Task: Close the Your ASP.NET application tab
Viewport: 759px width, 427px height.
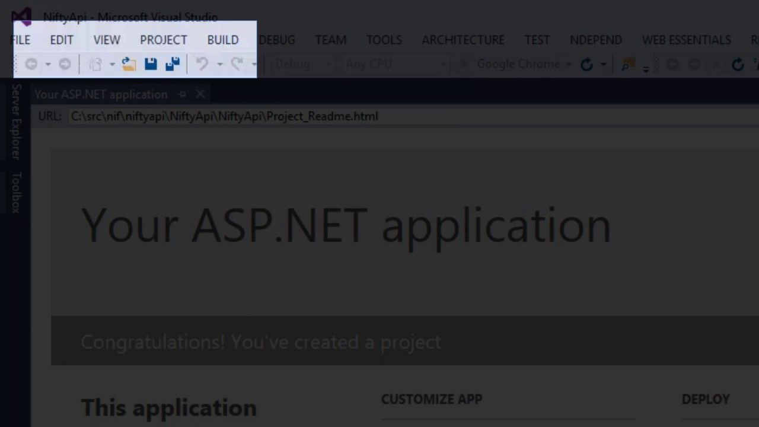Action: (x=200, y=94)
